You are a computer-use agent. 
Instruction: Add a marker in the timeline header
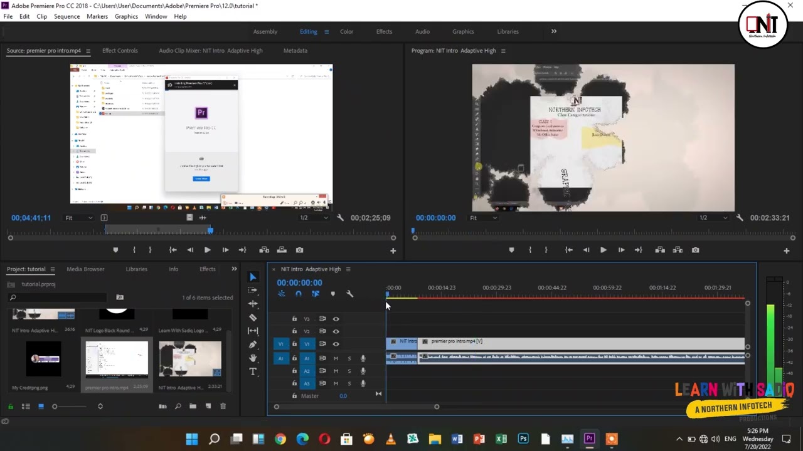332,294
